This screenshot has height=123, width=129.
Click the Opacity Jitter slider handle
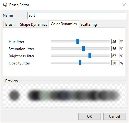(80, 63)
